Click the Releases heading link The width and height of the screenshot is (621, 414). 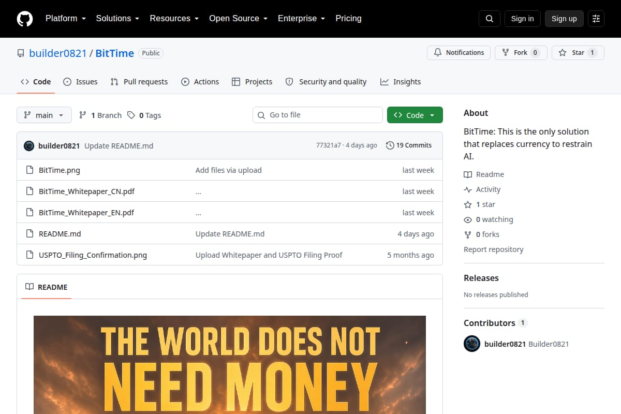tap(481, 278)
